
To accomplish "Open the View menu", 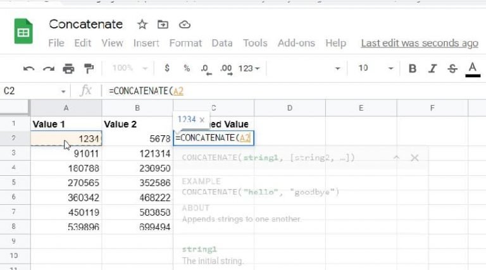I will (112, 43).
